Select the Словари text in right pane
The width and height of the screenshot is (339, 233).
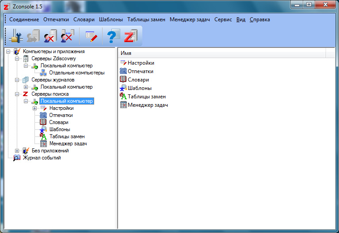click(138, 80)
